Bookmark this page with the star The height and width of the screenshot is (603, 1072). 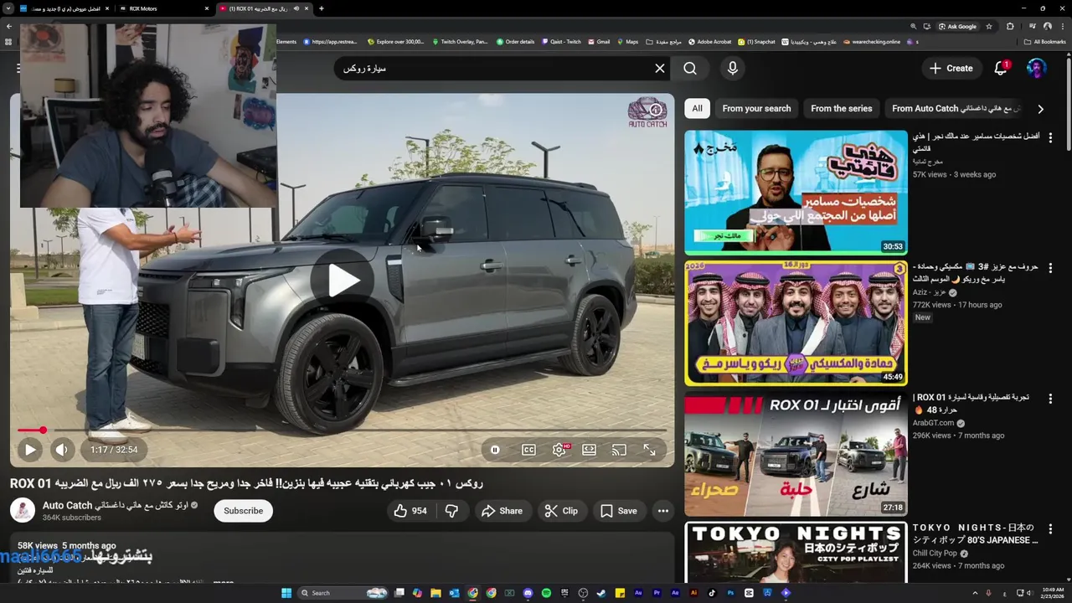(989, 26)
